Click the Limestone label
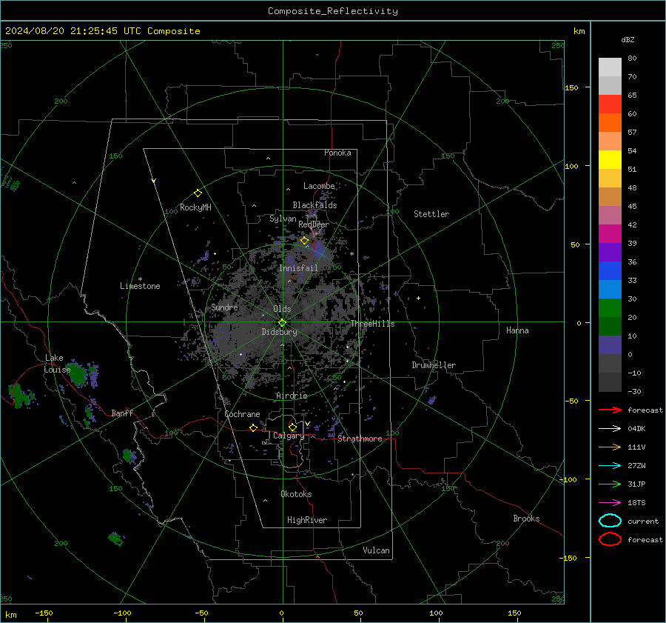 pos(140,286)
